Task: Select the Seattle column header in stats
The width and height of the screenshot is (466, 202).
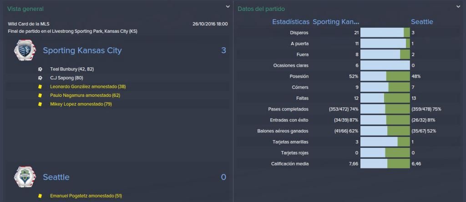Action: (x=422, y=22)
